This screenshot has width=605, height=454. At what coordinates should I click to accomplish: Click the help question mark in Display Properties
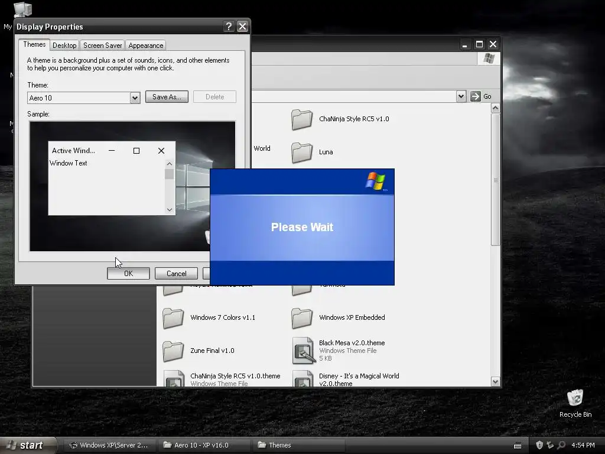pyautogui.click(x=229, y=26)
